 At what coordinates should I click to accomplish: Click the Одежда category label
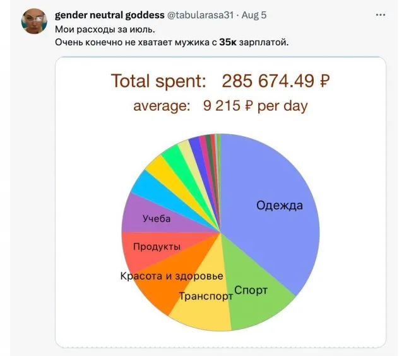coord(279,205)
